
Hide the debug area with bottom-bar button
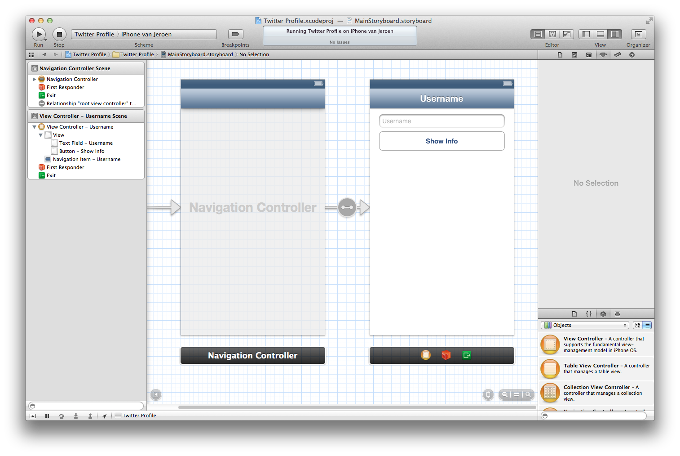point(33,416)
